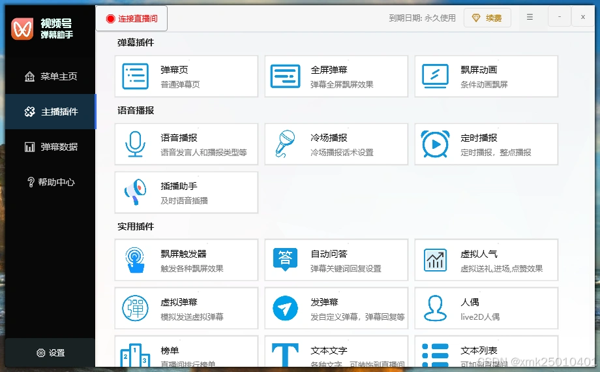This screenshot has width=600, height=372.
Task: Click the gear icon beside 设置
Action: point(40,353)
